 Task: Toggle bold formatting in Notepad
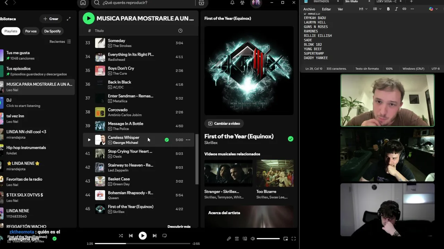pyautogui.click(x=388, y=9)
